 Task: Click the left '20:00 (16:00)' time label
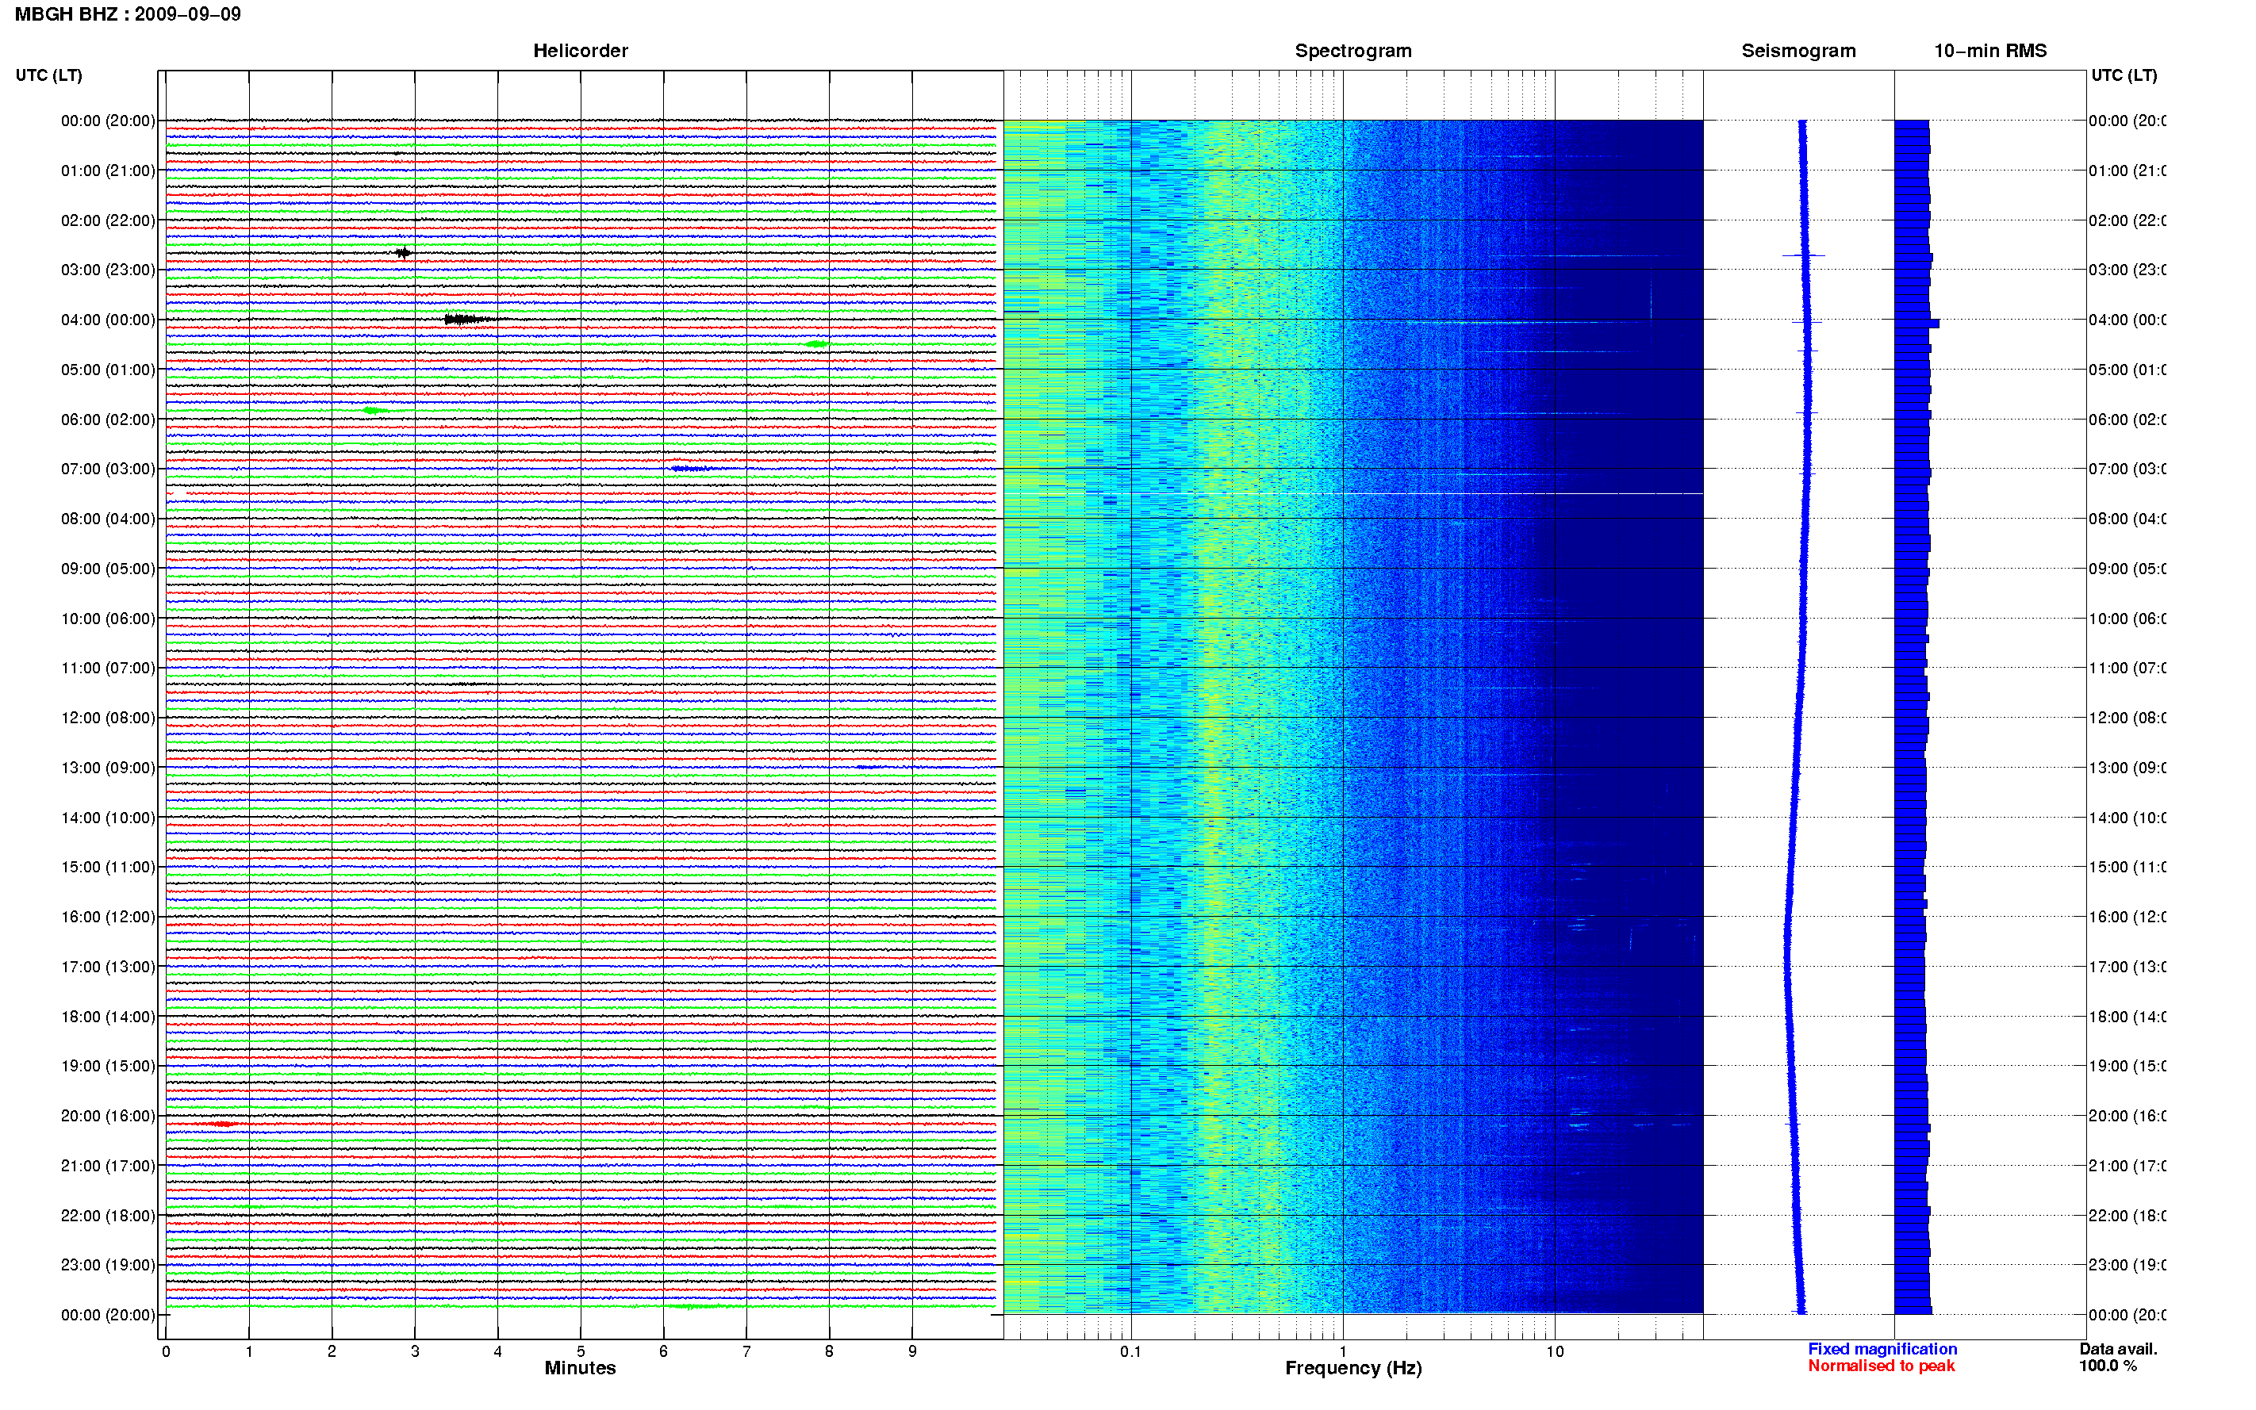pyautogui.click(x=108, y=1117)
